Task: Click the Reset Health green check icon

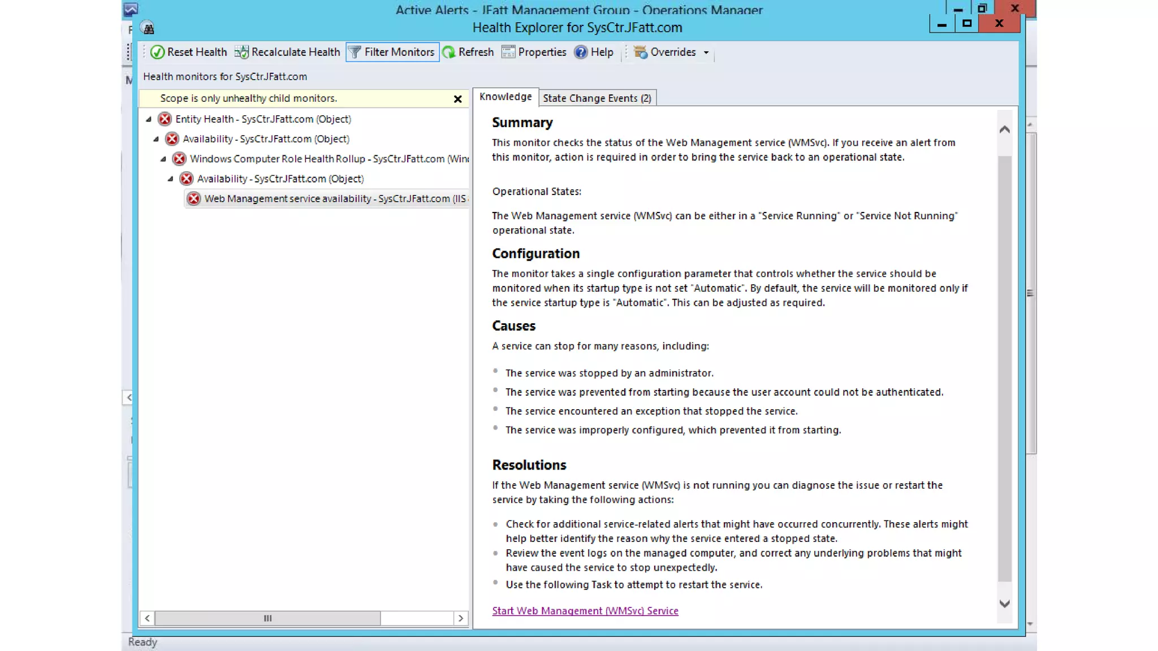Action: pos(157,52)
